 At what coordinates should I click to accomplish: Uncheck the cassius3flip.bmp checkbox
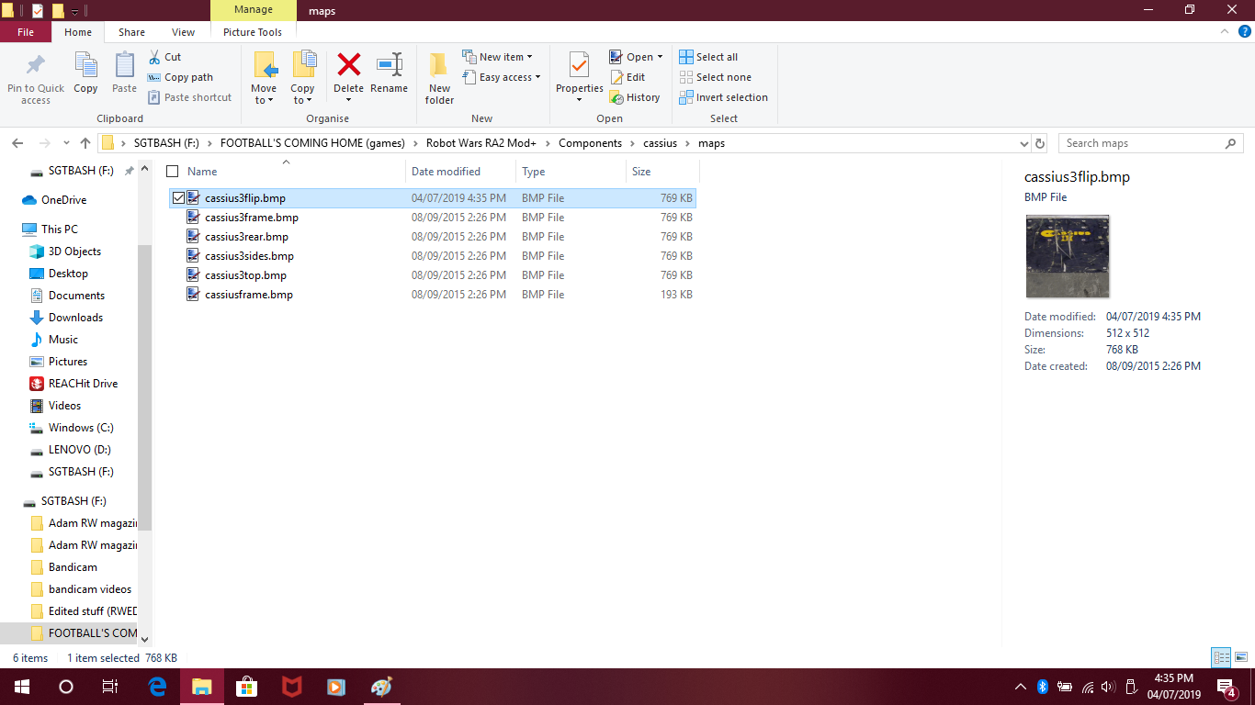(x=178, y=198)
